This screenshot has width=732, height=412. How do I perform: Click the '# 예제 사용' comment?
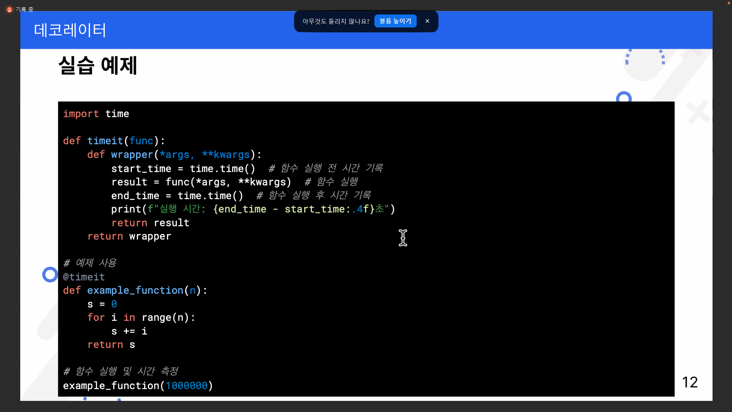click(90, 263)
